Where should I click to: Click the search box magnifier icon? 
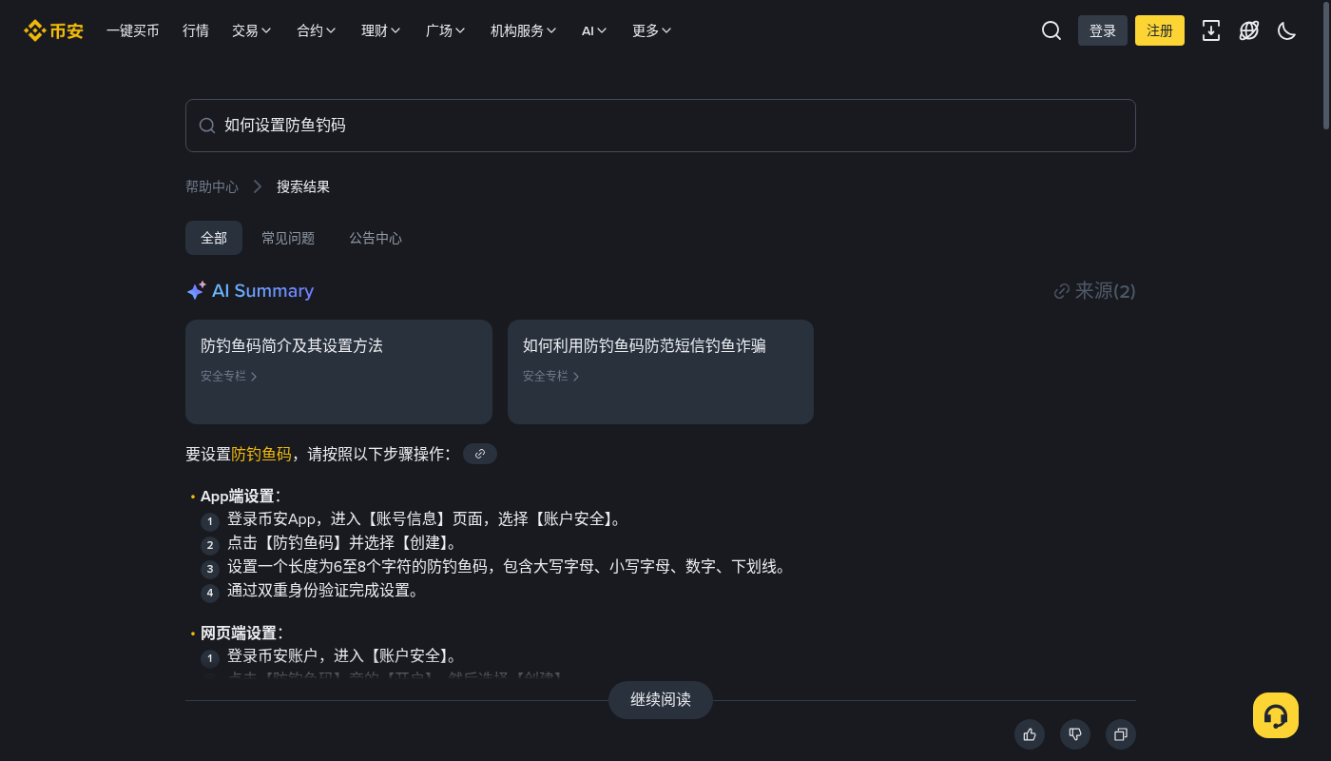pos(207,126)
